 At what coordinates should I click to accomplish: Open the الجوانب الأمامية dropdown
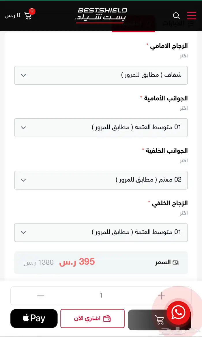click(x=101, y=128)
